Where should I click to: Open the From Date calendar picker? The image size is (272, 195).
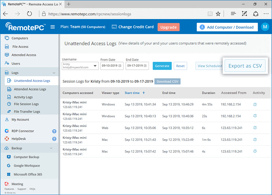[120, 66]
